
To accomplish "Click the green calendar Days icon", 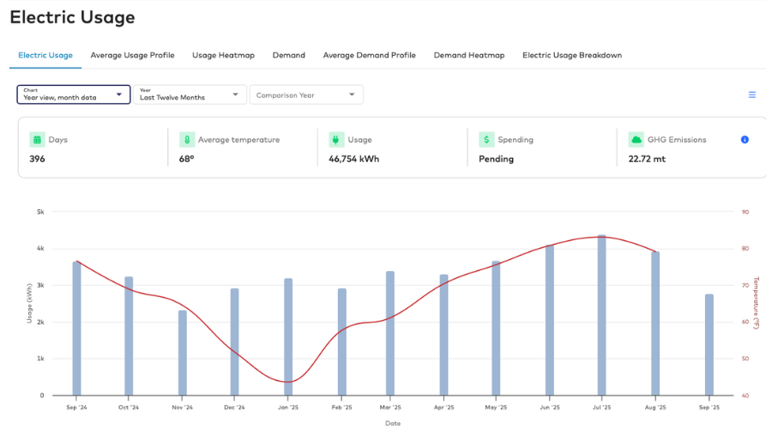I will click(37, 139).
